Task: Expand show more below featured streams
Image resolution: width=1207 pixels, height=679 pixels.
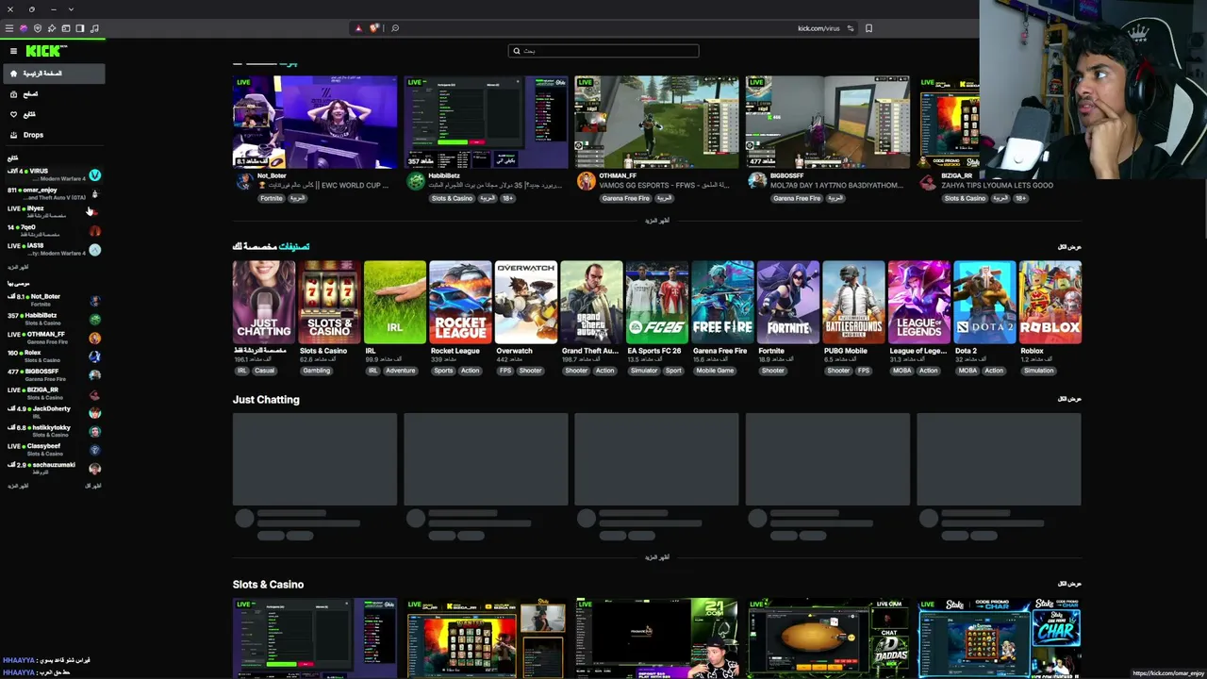Action: coord(657,221)
